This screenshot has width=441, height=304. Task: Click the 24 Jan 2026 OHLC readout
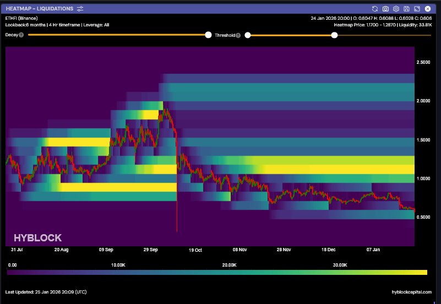(371, 18)
